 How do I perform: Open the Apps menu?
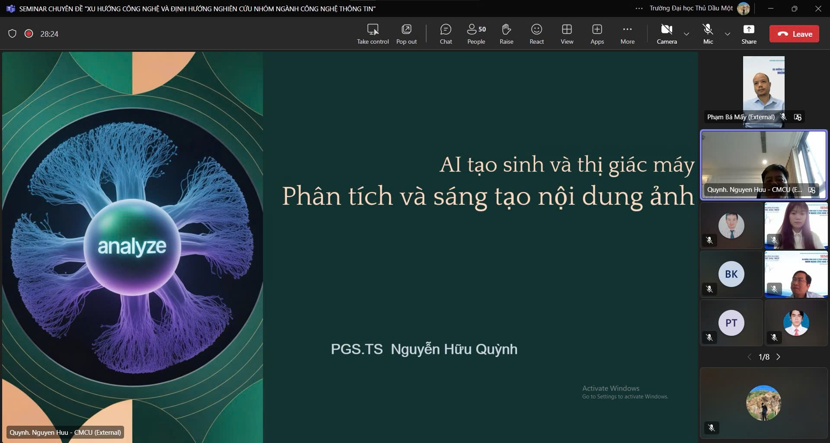point(597,34)
